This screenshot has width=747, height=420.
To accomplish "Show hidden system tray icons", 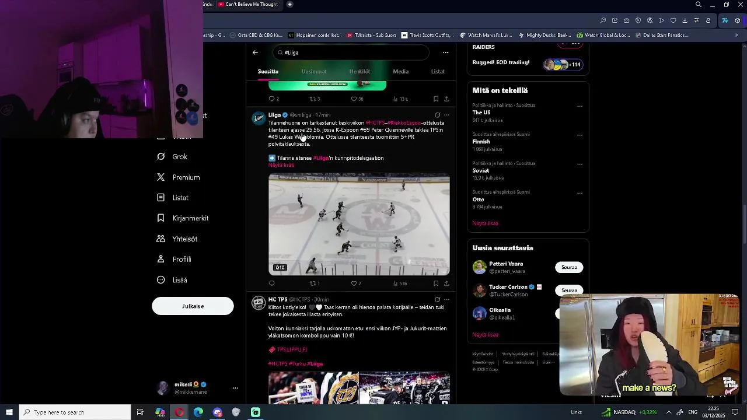I will [669, 412].
